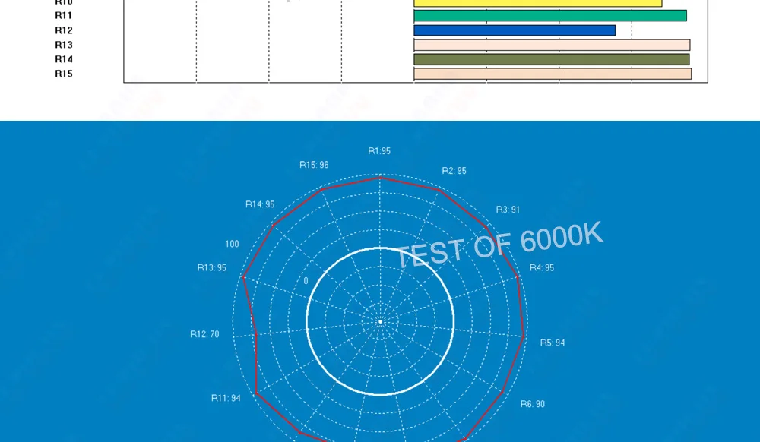Select the "R2: 95" radar label
The height and width of the screenshot is (442, 760).
pyautogui.click(x=454, y=171)
